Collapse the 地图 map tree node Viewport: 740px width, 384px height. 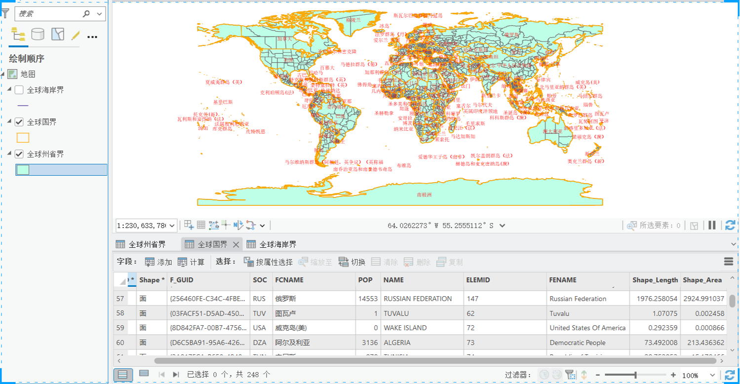[x=3, y=74]
